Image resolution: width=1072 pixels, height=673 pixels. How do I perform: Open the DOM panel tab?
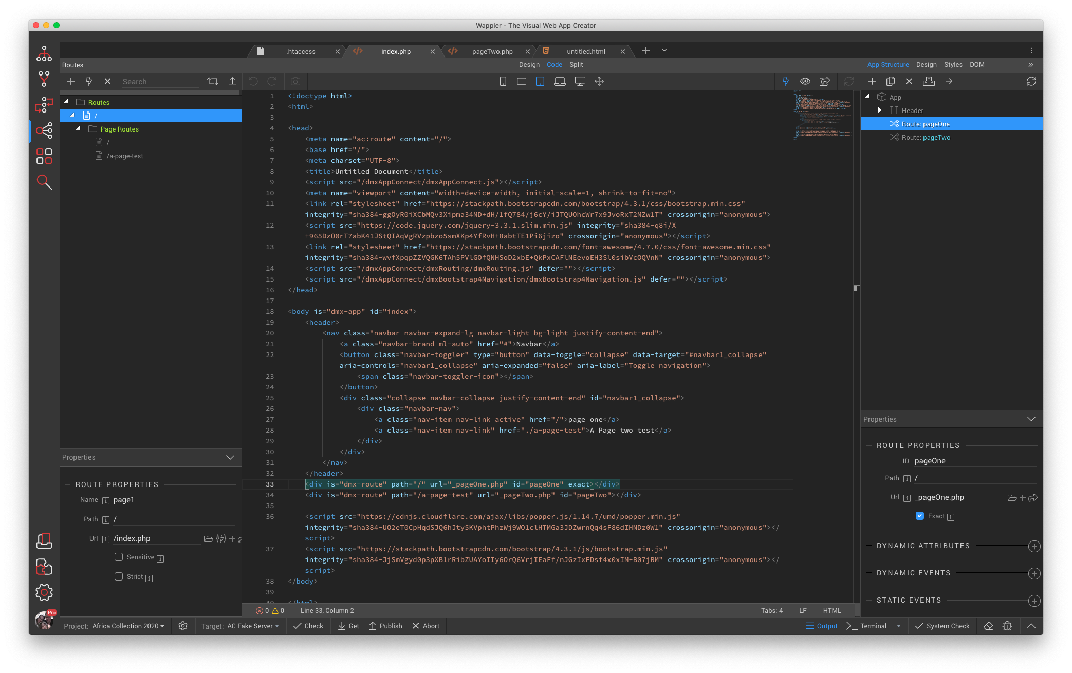coord(977,65)
